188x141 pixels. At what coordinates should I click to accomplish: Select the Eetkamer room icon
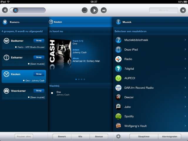coord(6,58)
